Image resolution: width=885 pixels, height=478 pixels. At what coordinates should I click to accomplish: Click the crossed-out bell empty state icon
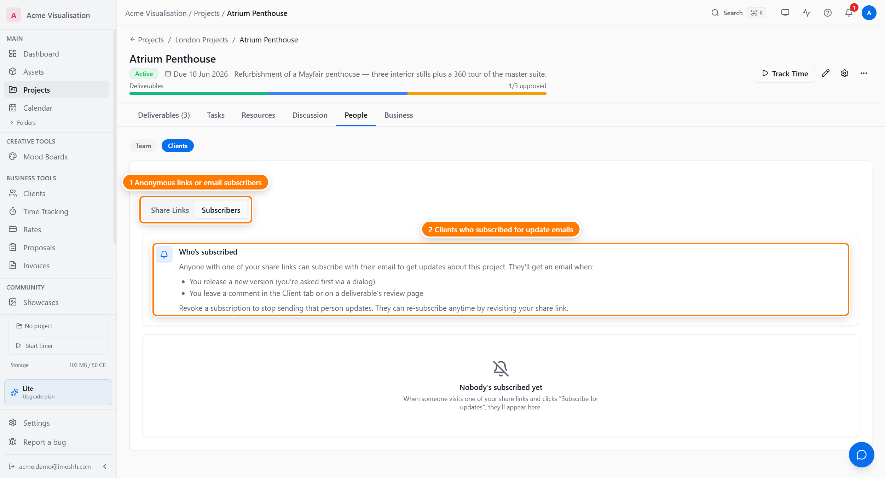click(501, 368)
